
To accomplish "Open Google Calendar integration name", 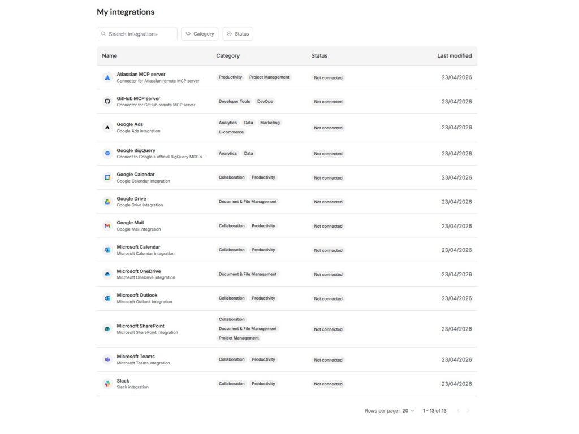I will tap(136, 175).
